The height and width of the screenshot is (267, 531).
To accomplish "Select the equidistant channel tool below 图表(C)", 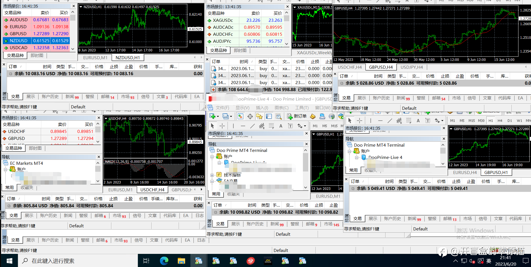I will click(x=262, y=126).
